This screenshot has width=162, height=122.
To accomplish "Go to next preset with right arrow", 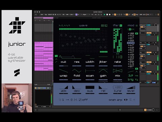I will pyautogui.click(x=127, y=100).
